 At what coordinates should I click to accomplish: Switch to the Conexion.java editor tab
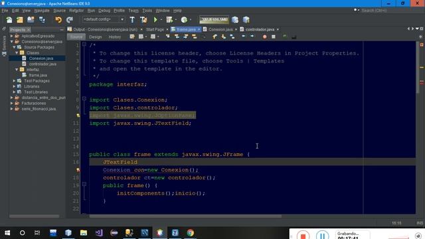[x=220, y=29]
